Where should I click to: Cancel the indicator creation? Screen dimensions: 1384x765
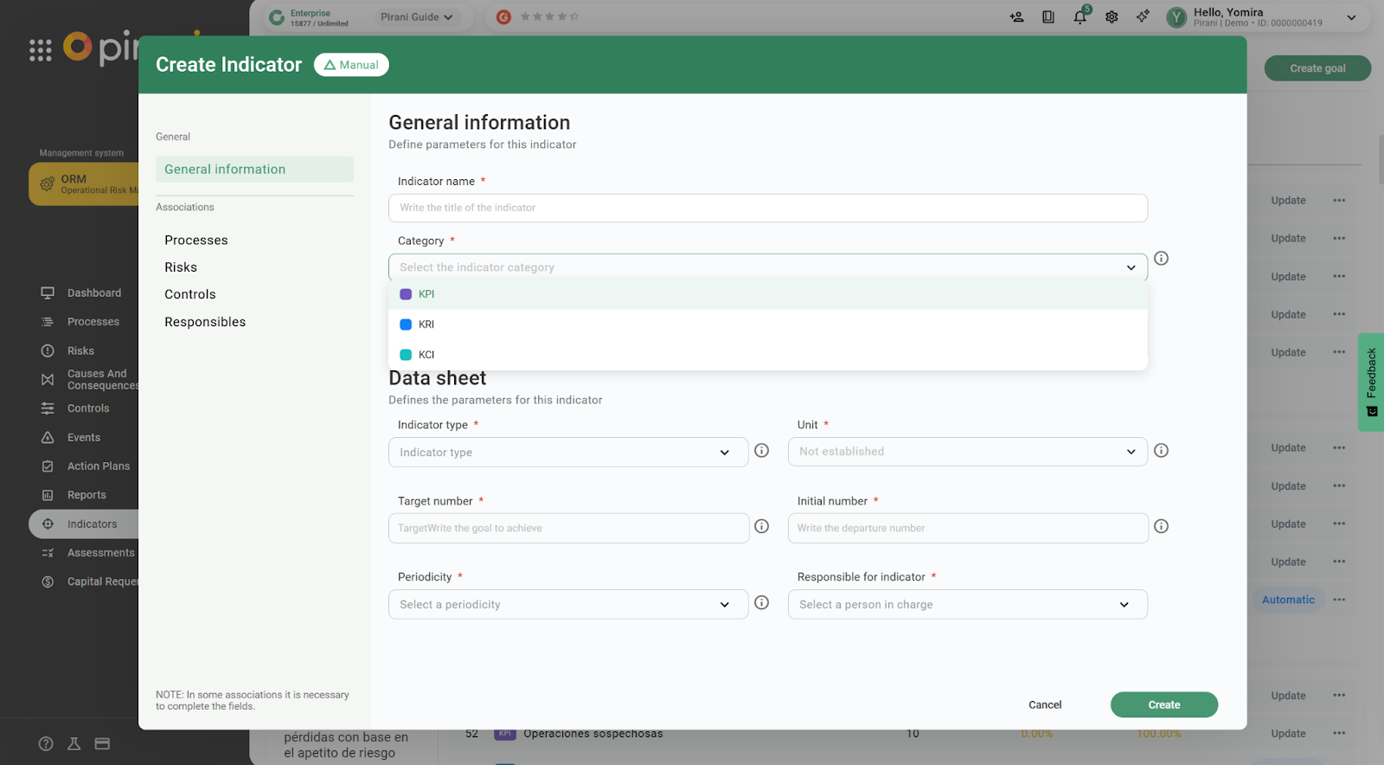click(x=1044, y=705)
